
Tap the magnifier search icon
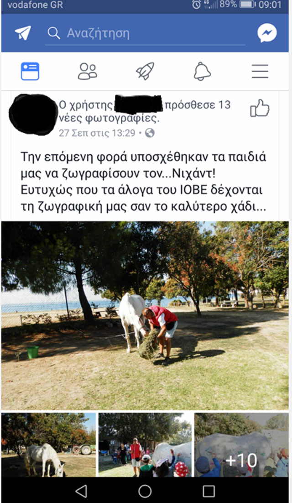[x=53, y=33]
